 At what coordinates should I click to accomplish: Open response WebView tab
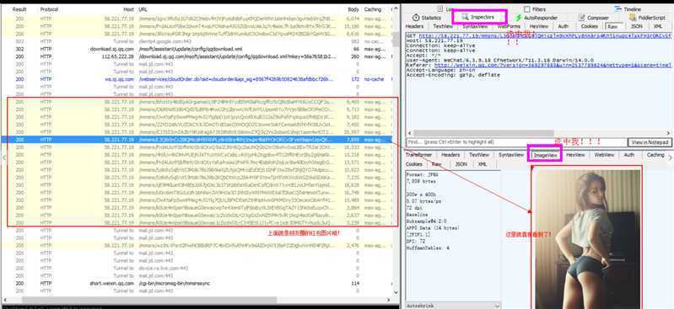604,155
